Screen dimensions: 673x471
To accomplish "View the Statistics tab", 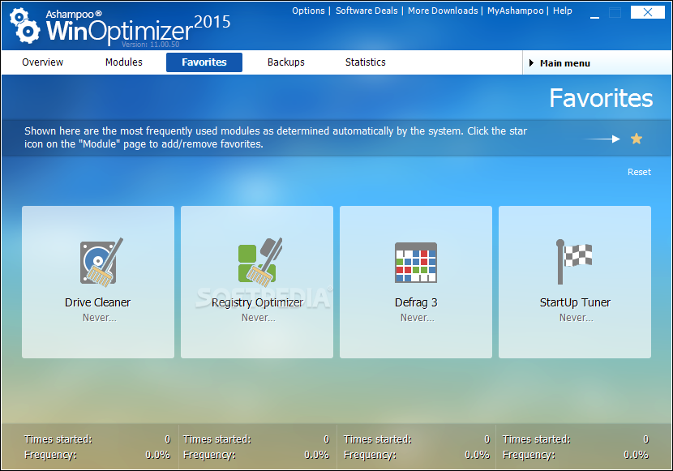I will [x=365, y=62].
